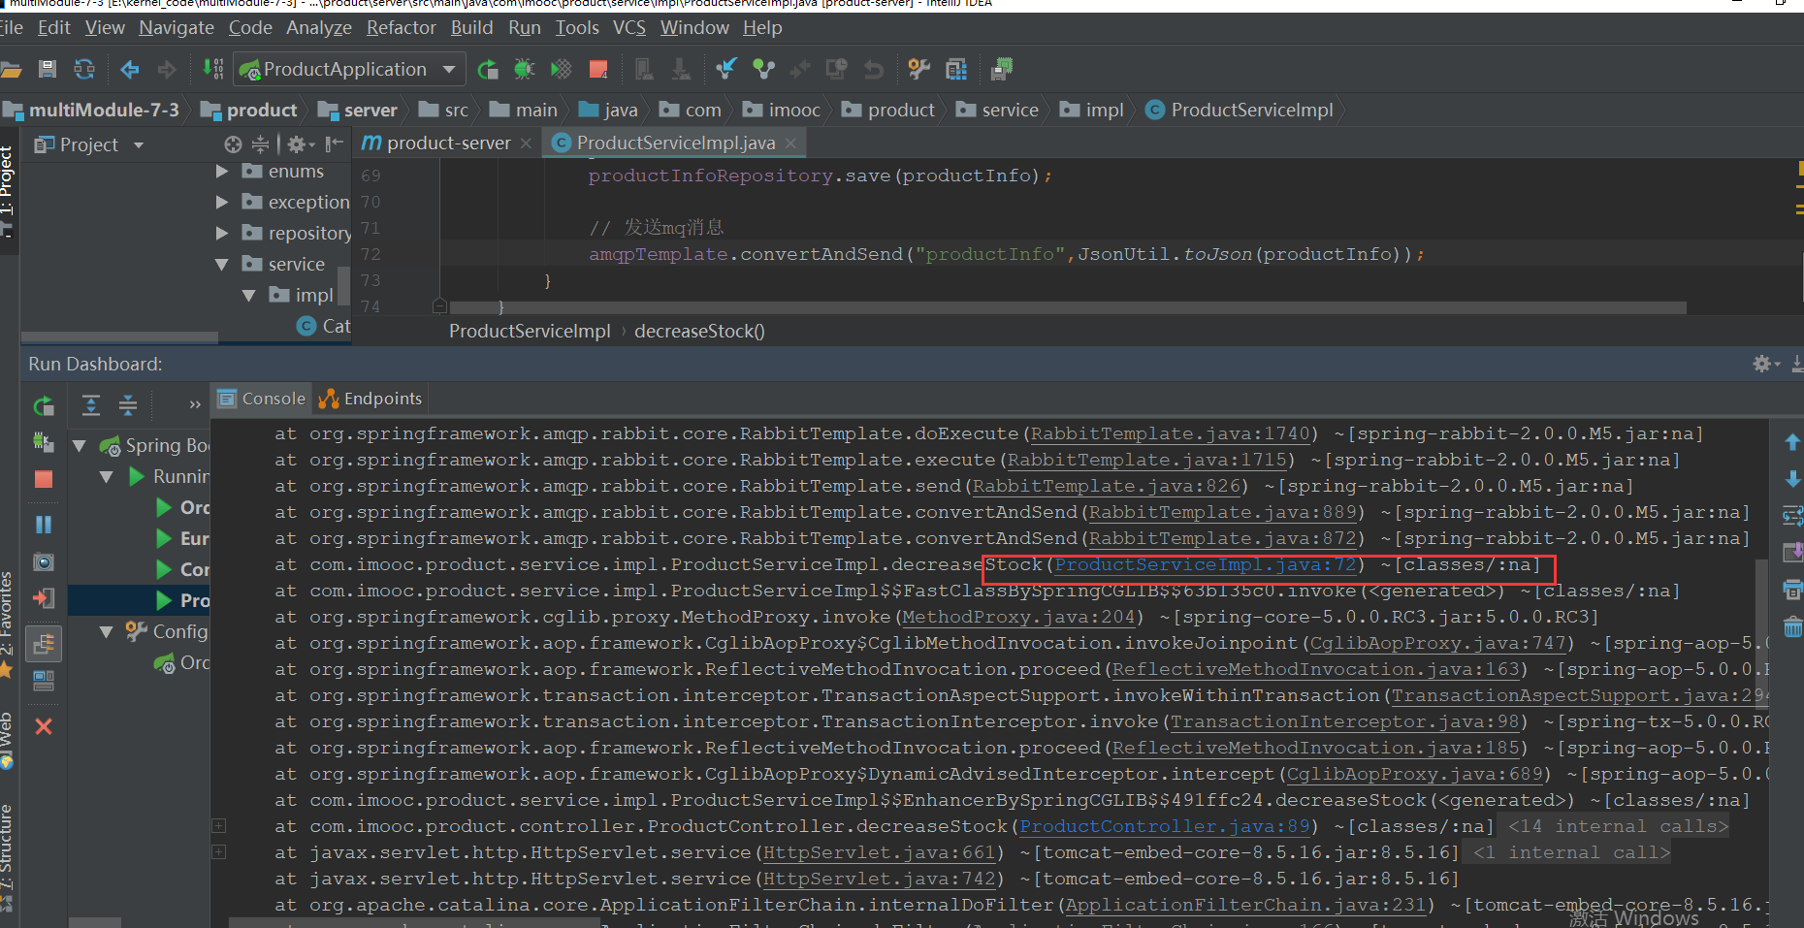Click the imooc breadcrumb in navigation bar
The height and width of the screenshot is (928, 1804).
[x=783, y=111]
